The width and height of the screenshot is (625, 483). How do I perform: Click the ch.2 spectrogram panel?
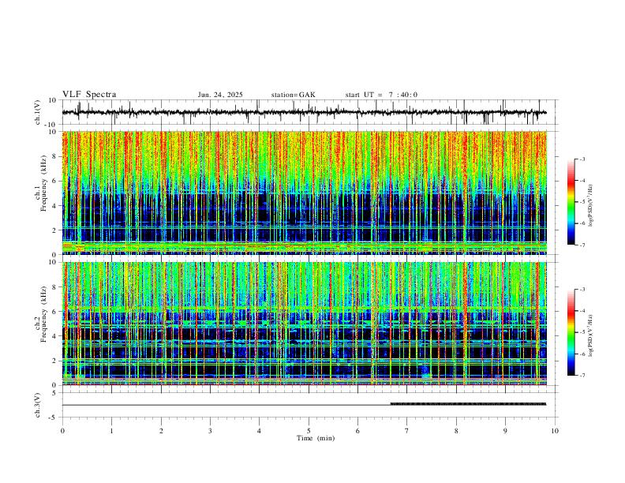point(304,324)
